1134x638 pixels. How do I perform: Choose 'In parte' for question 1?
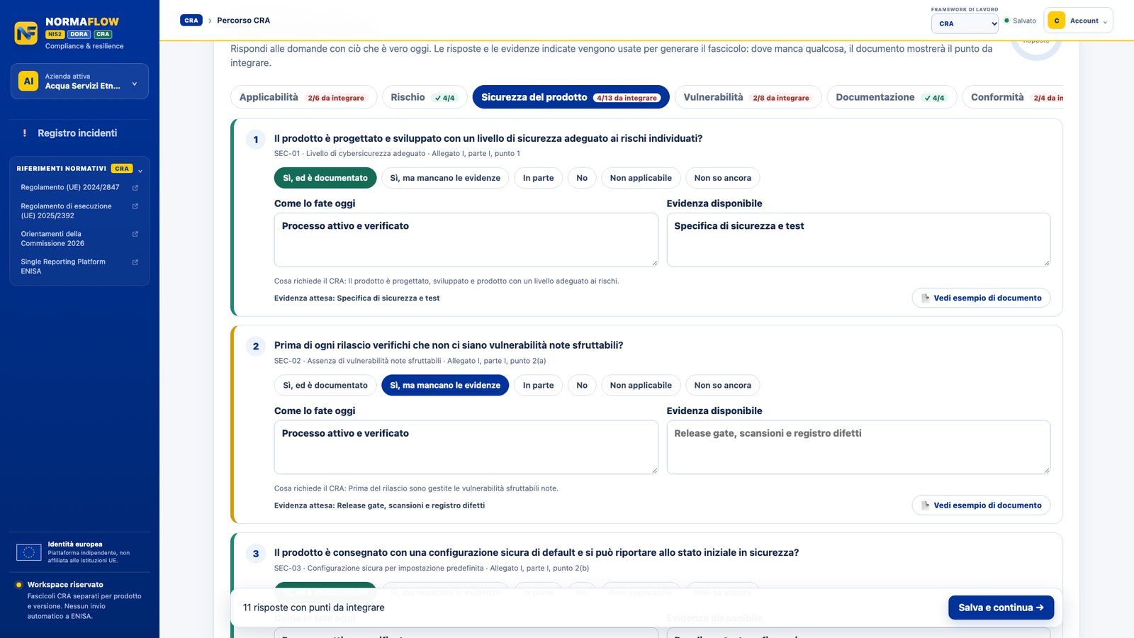click(x=539, y=178)
